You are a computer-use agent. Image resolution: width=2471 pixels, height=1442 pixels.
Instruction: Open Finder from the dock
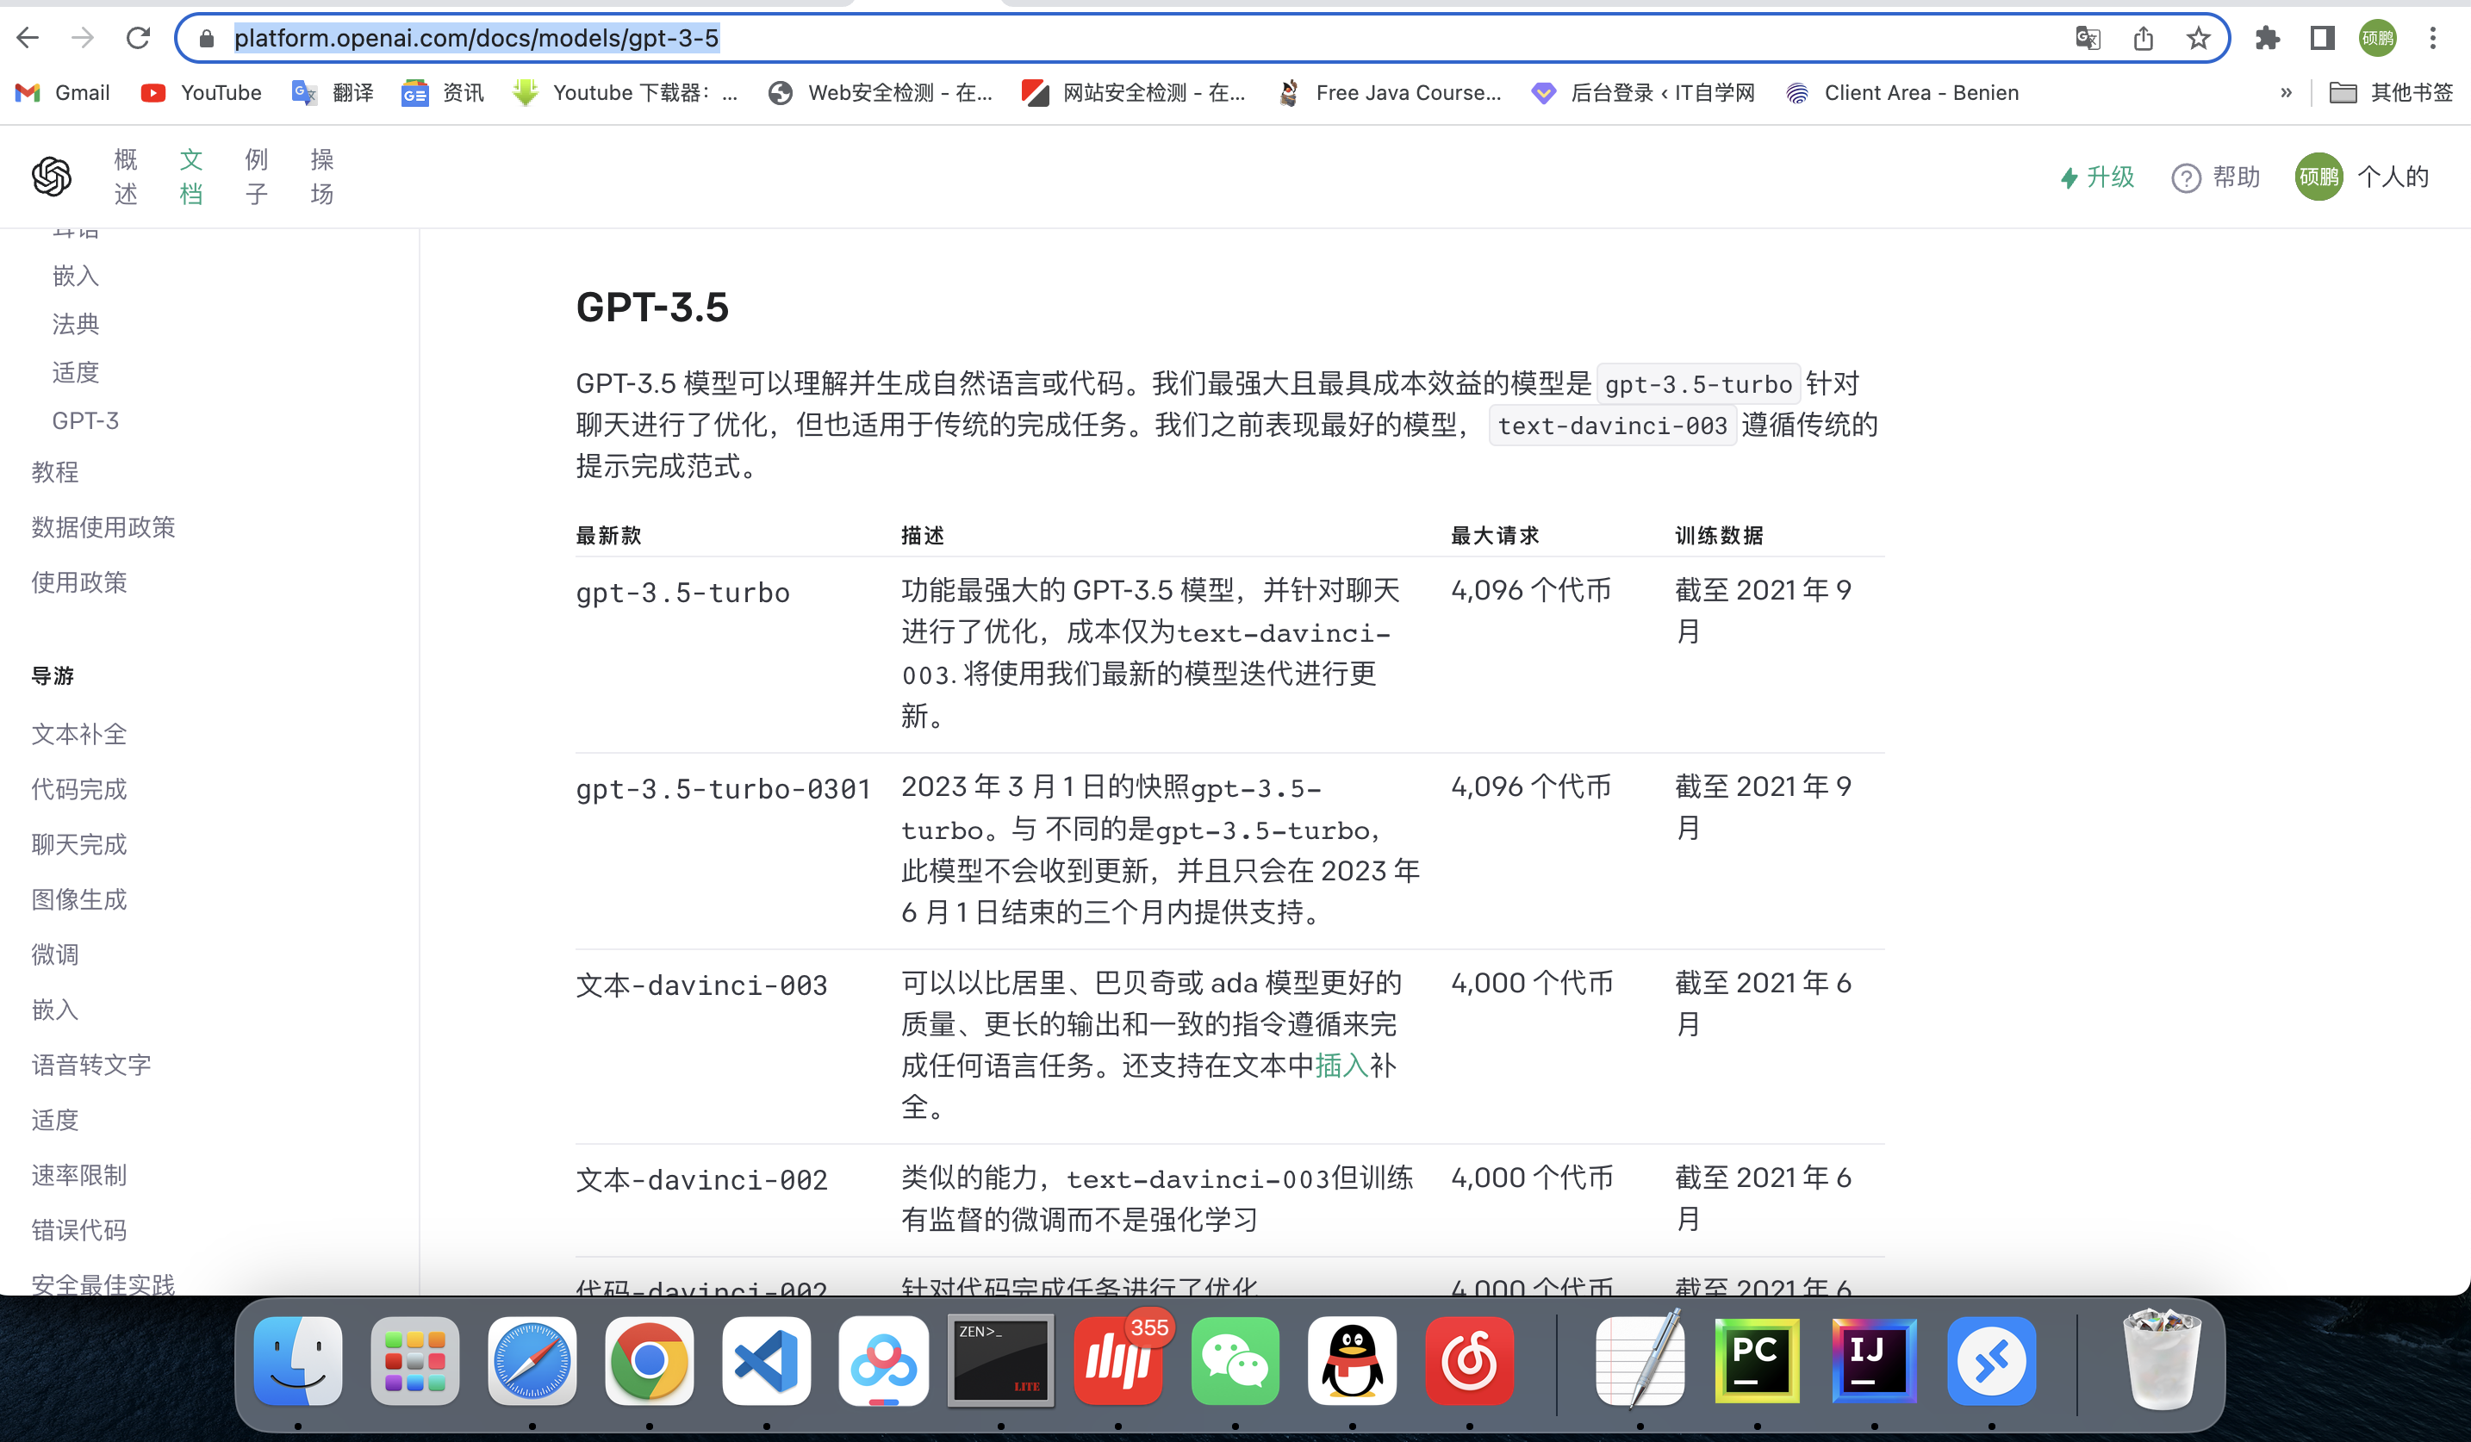[298, 1361]
